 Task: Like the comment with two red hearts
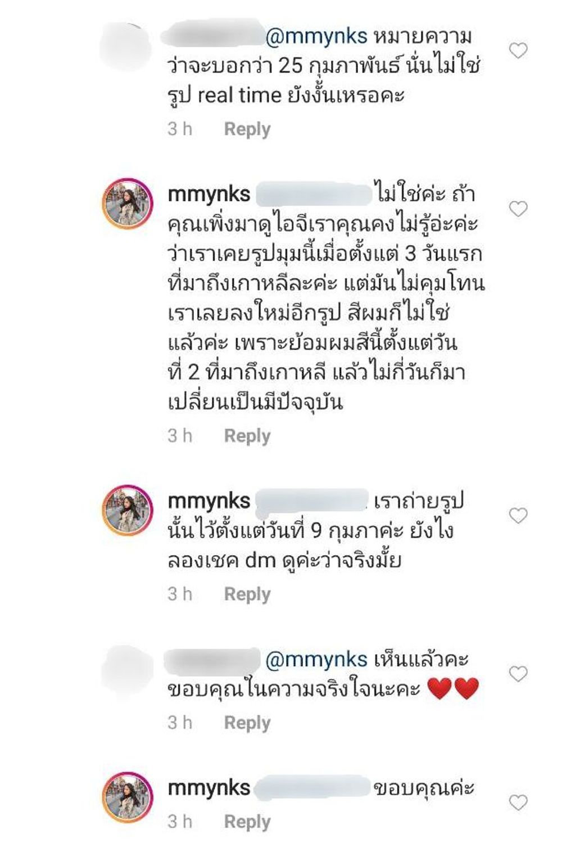pos(518,673)
